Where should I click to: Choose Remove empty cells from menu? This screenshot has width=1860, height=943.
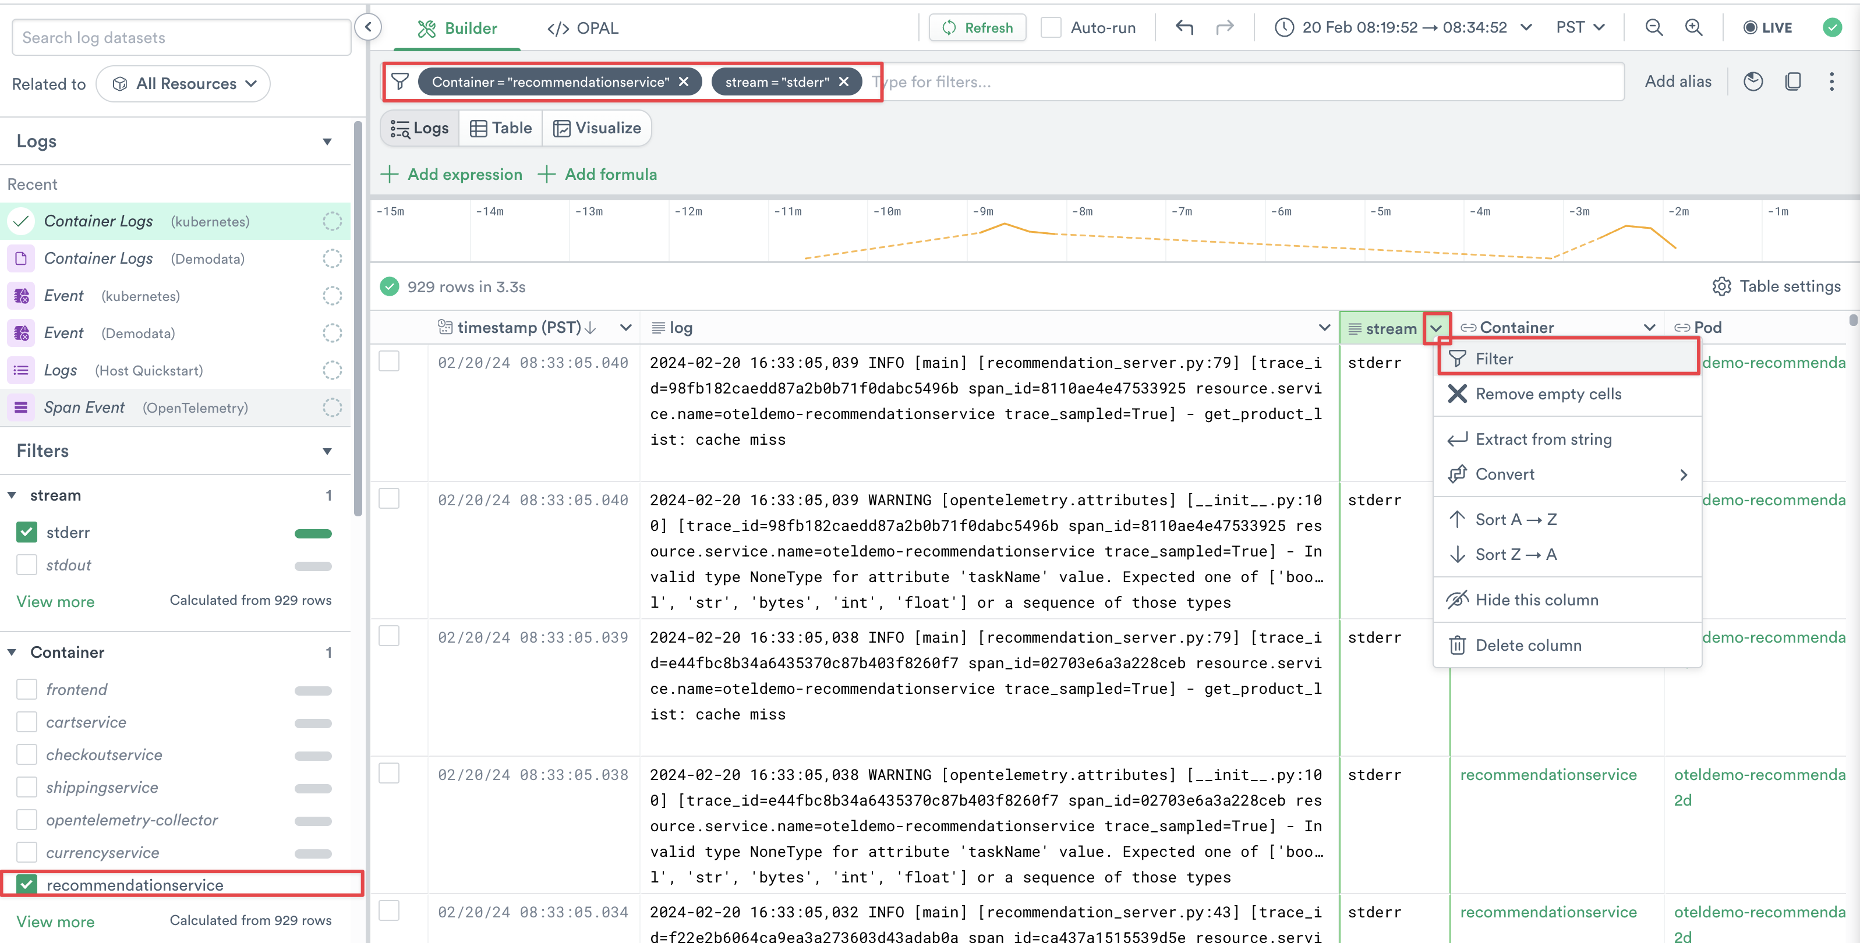point(1568,394)
